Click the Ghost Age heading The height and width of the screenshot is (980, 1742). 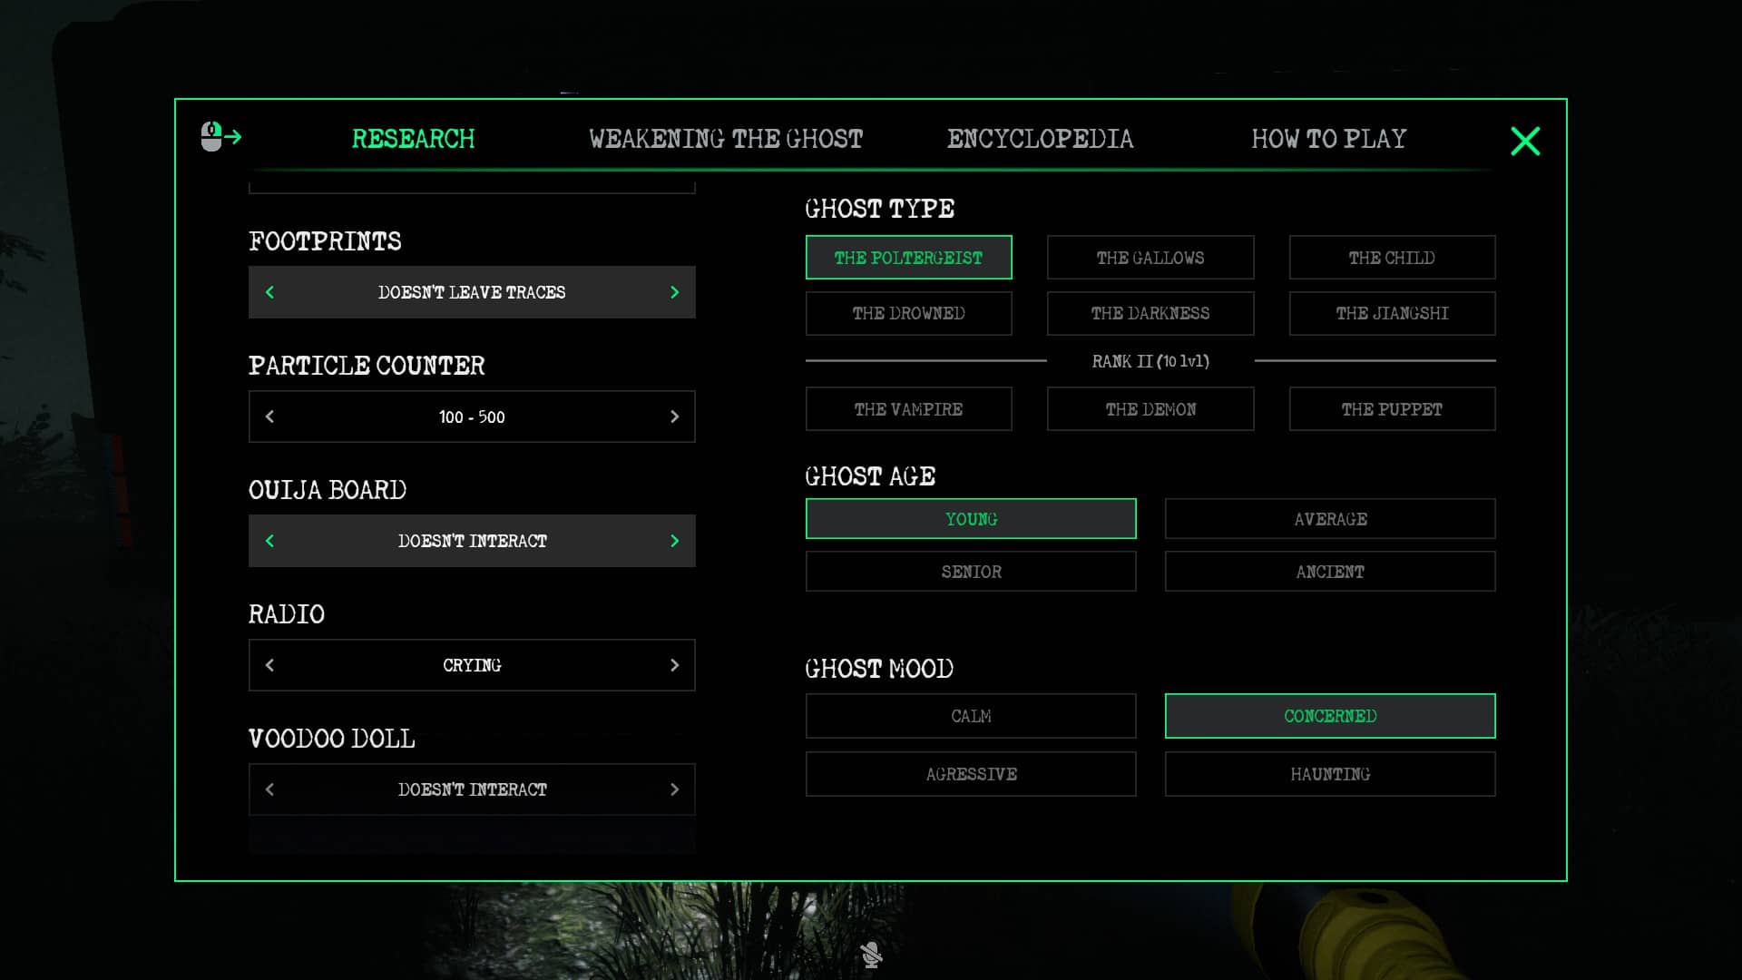click(870, 476)
